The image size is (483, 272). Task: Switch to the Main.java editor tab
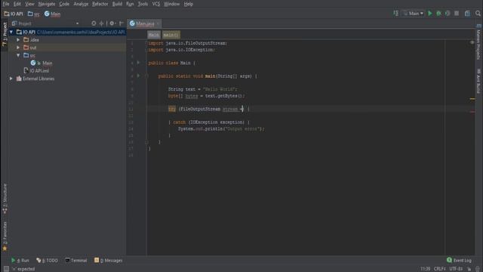click(x=145, y=23)
